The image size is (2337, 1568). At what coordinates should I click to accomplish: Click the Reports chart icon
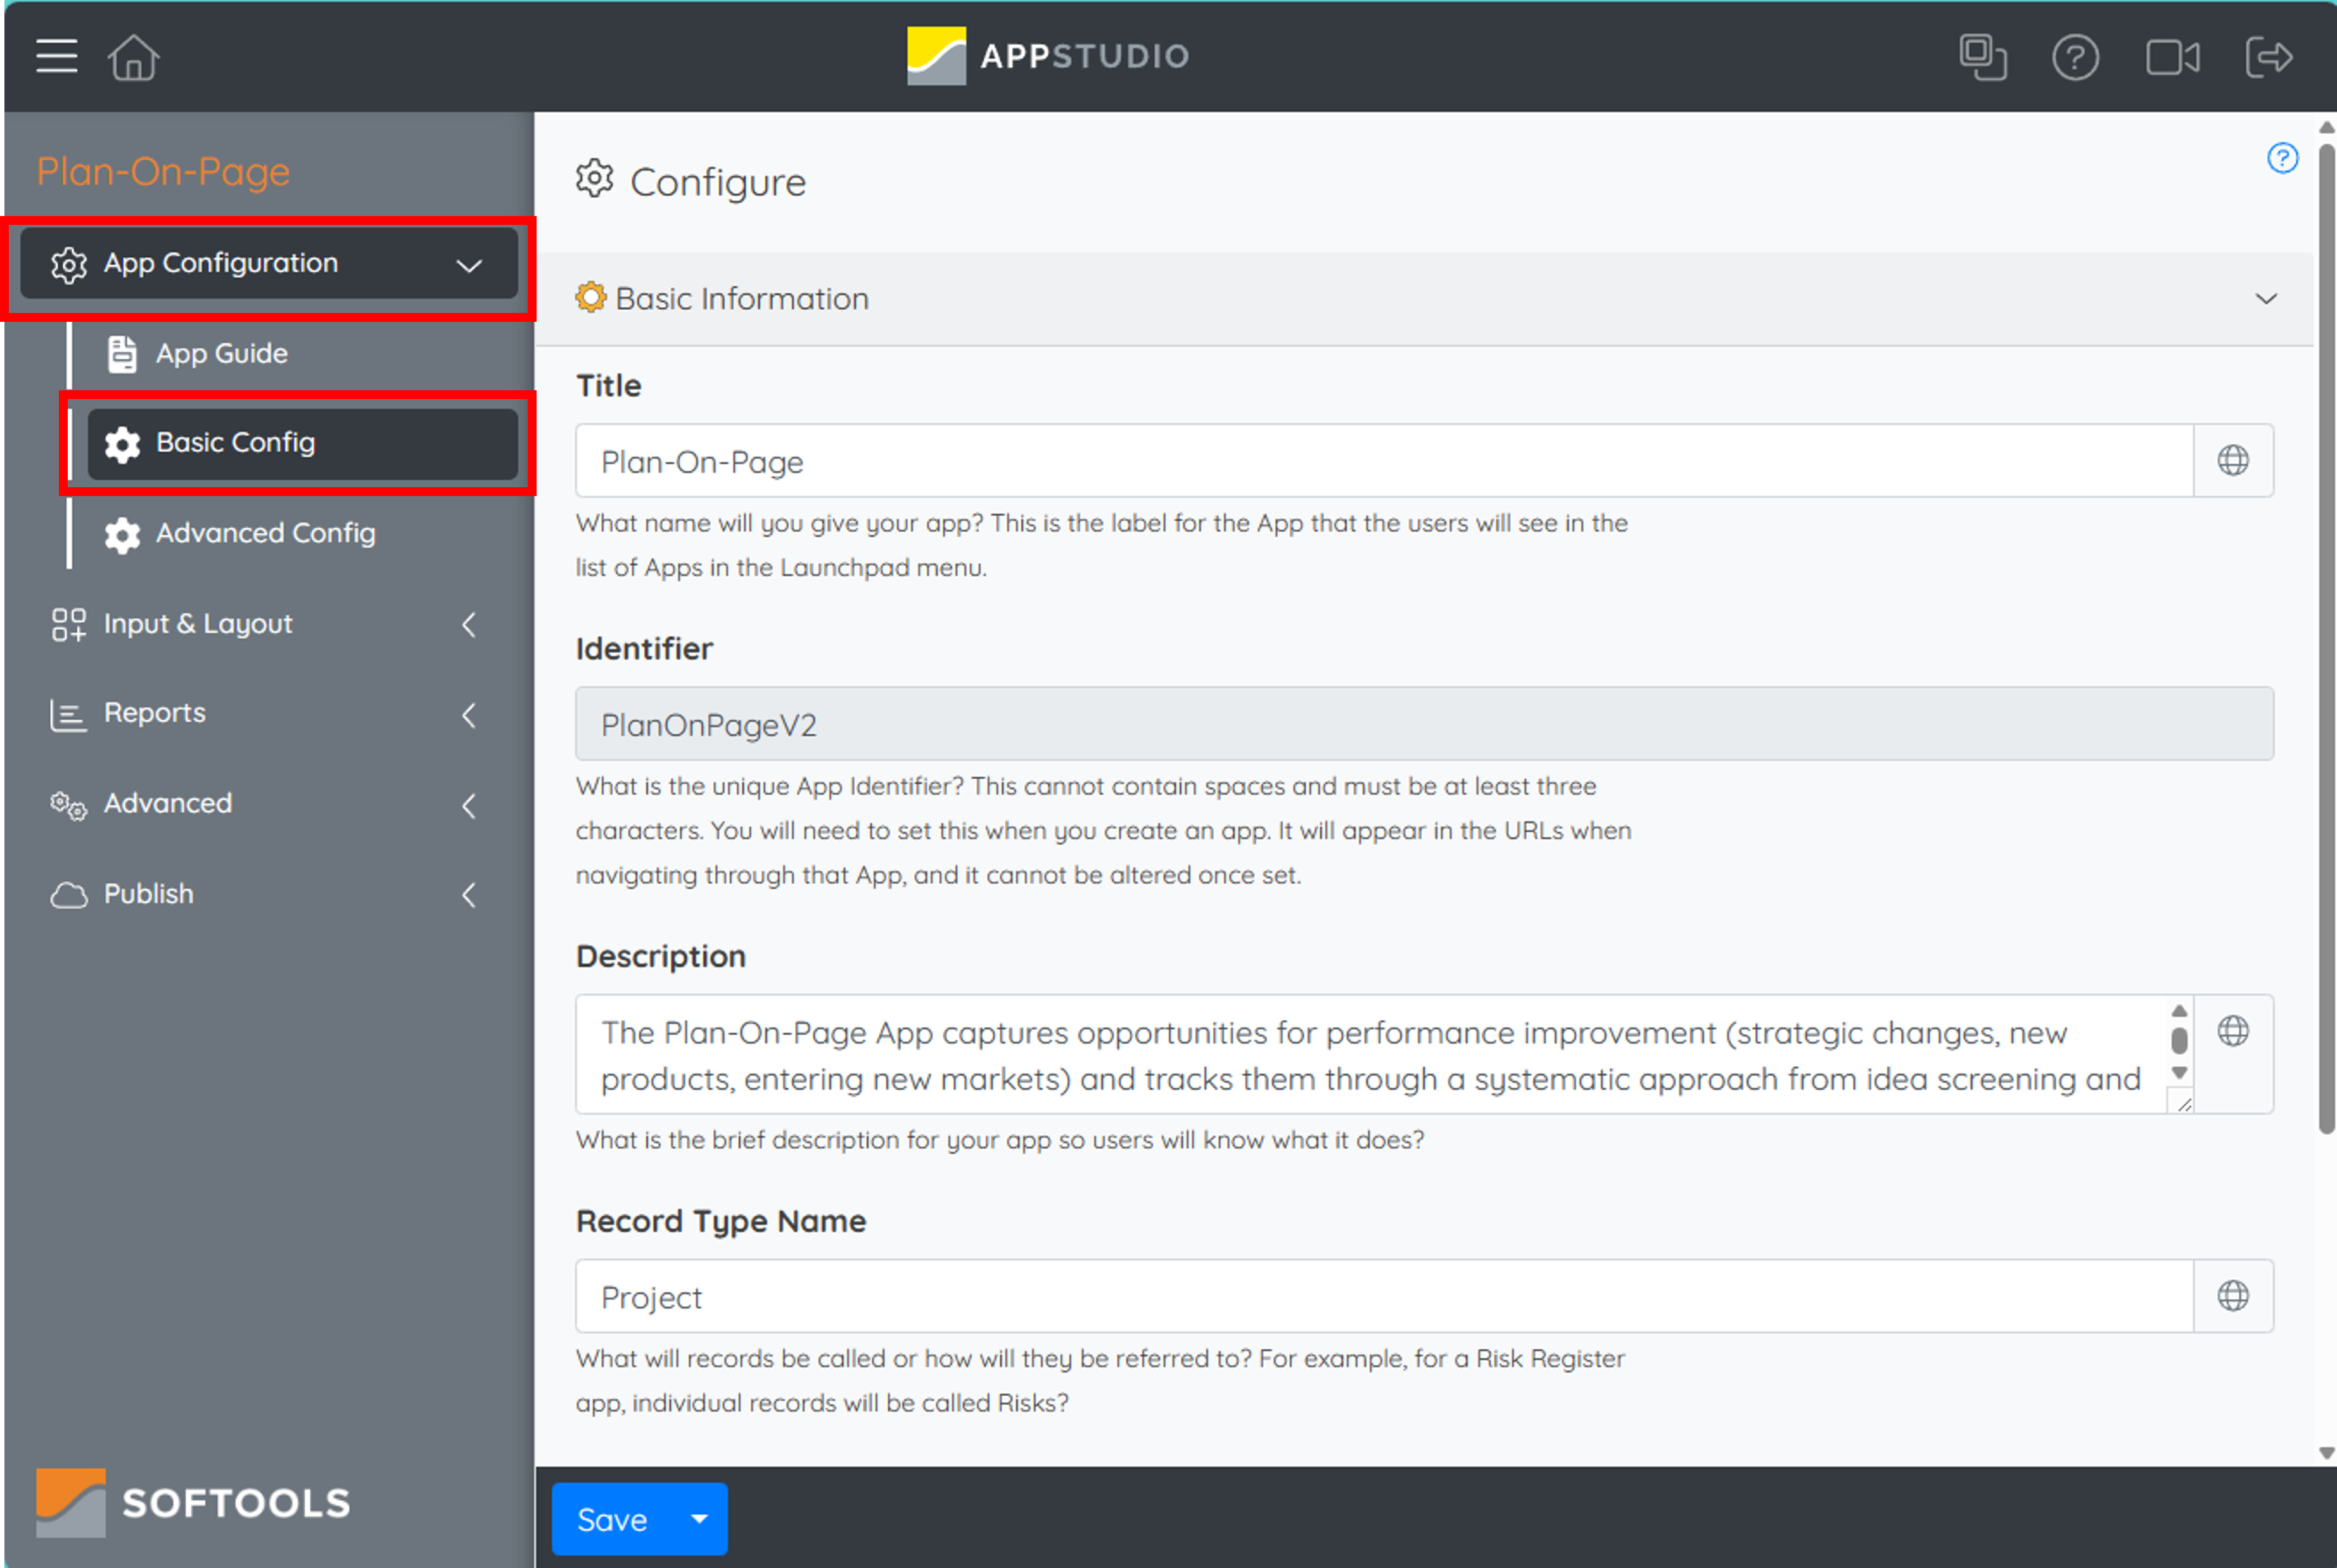click(69, 715)
